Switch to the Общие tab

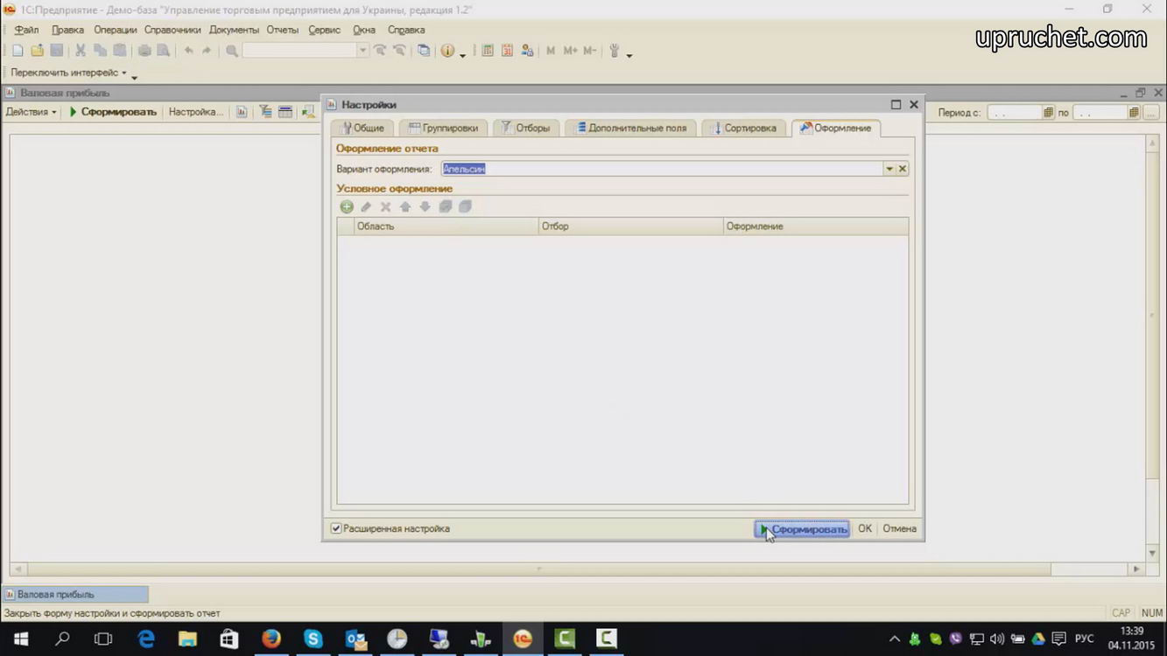tap(362, 128)
